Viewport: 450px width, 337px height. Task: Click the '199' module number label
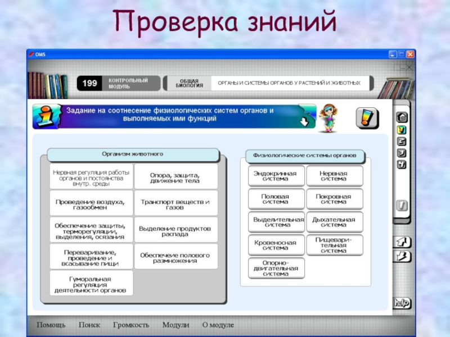[x=89, y=83]
